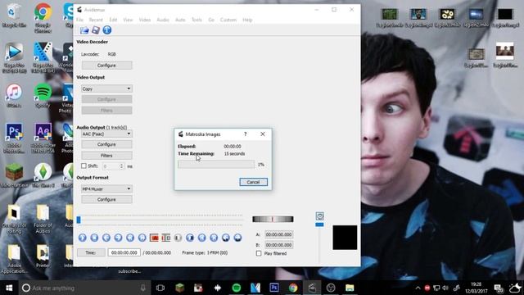The height and width of the screenshot is (295, 524).
Task: Click the jog shuttle wheel control
Action: point(273,219)
